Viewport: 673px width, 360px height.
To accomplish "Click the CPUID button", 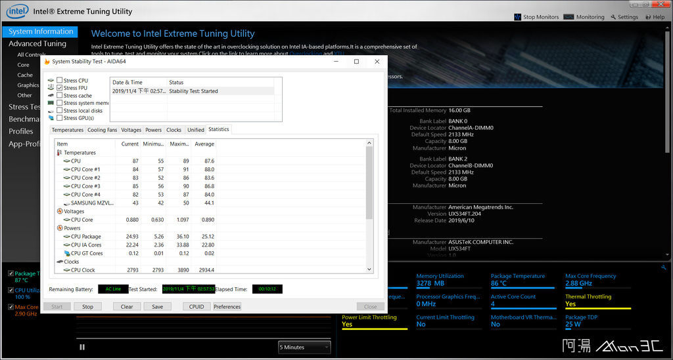I will (197, 306).
